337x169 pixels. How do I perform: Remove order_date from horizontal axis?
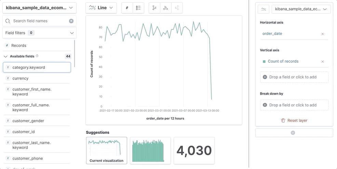(x=323, y=34)
